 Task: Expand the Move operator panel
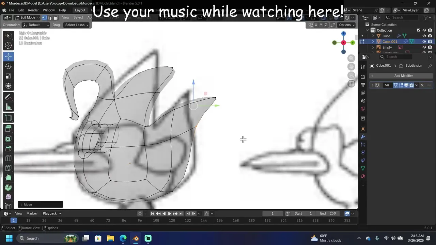click(x=40, y=205)
